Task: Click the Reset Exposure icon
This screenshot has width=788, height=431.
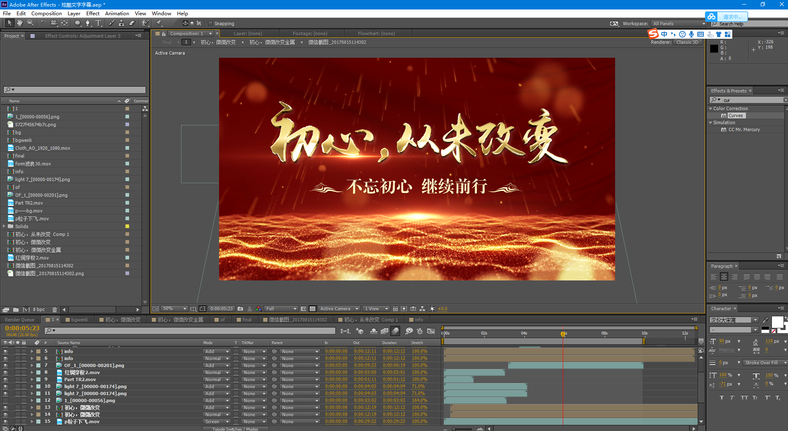Action: click(x=432, y=309)
